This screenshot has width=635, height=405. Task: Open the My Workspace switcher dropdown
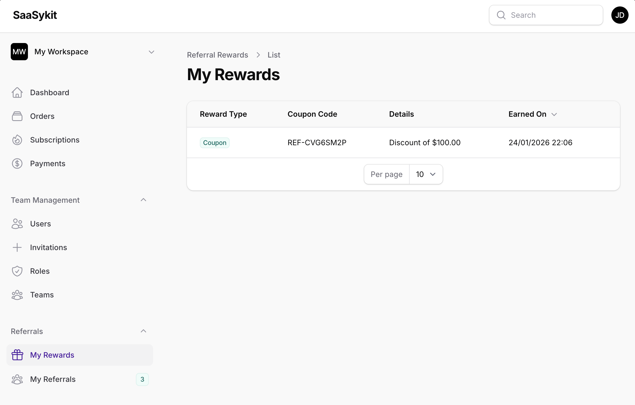[151, 52]
